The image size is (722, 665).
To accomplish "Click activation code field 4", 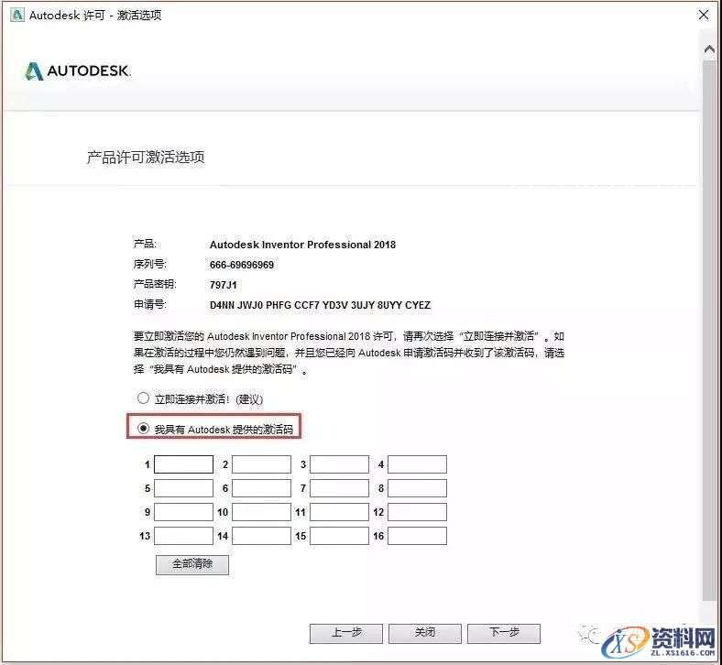I will (x=417, y=464).
